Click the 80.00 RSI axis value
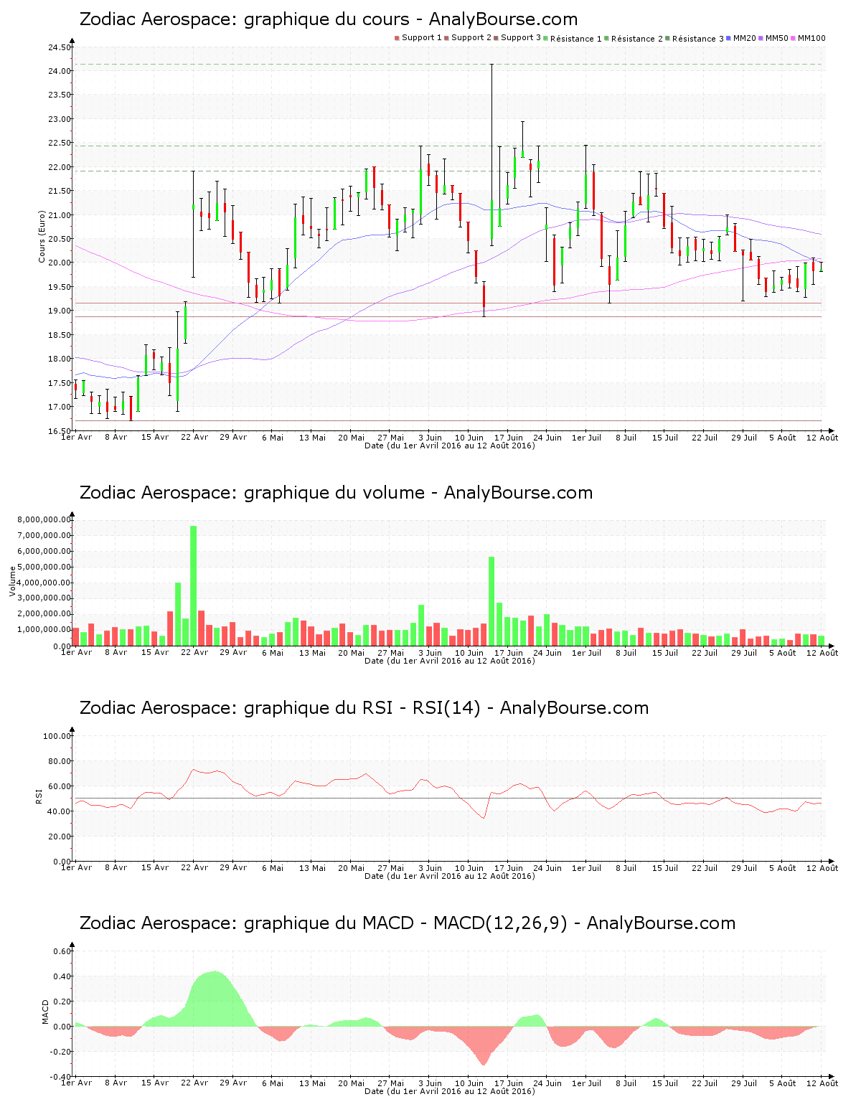Screen dimensions: 861x1112 click(60, 761)
